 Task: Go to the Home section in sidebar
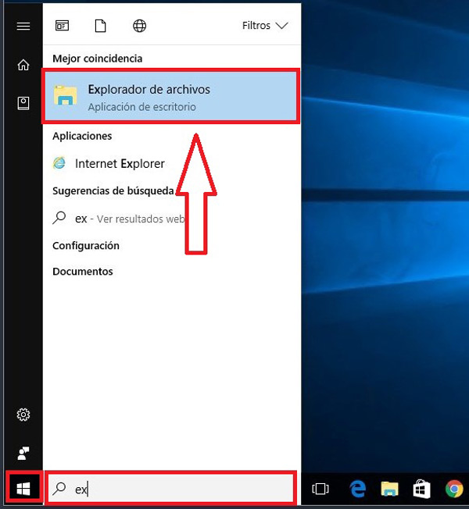[23, 65]
